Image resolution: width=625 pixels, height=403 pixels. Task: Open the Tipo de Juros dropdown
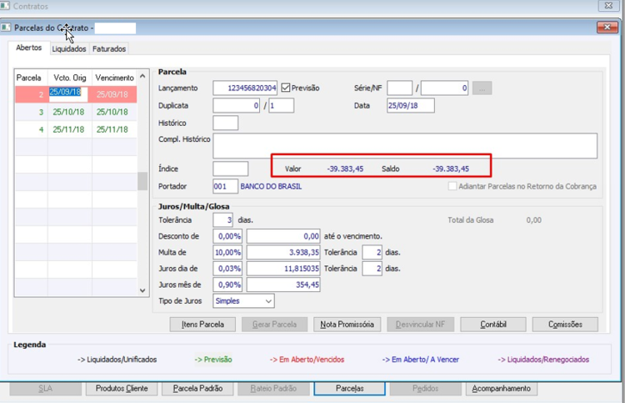[243, 301]
